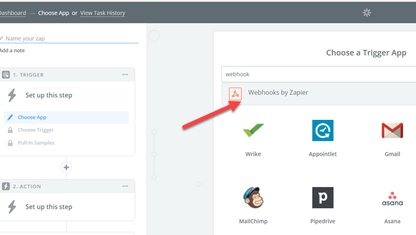Open the Choose App step
The height and width of the screenshot is (235, 416).
point(67,117)
